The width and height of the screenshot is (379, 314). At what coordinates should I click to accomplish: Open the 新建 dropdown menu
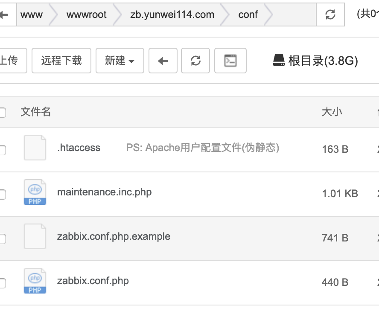[x=120, y=61]
